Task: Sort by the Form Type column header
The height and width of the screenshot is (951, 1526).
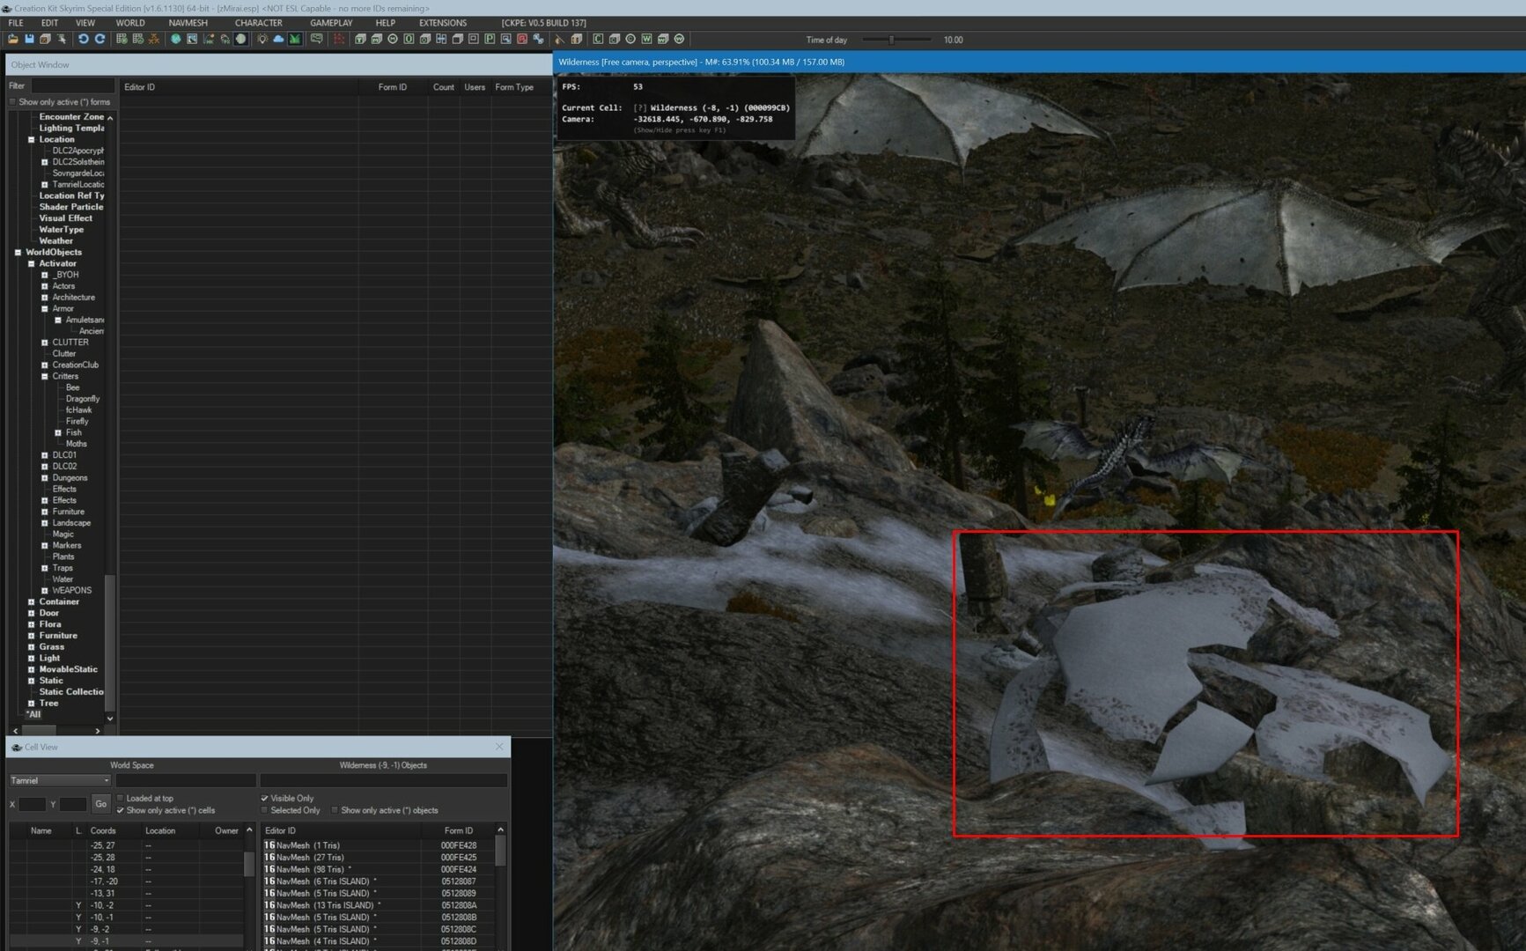Action: 520,87
